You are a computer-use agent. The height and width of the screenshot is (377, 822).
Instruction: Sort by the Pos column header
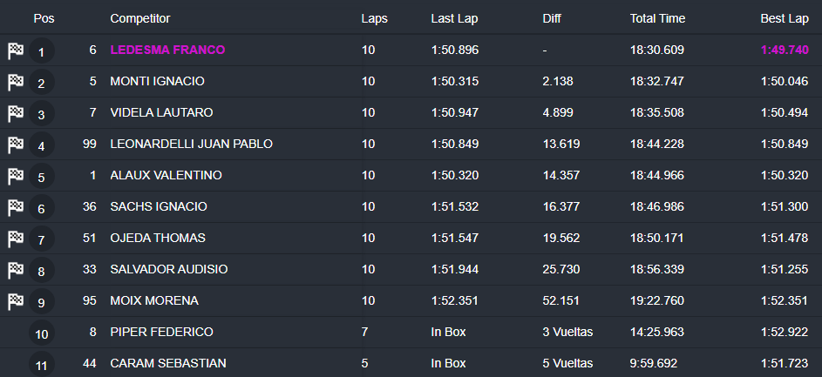tap(44, 18)
